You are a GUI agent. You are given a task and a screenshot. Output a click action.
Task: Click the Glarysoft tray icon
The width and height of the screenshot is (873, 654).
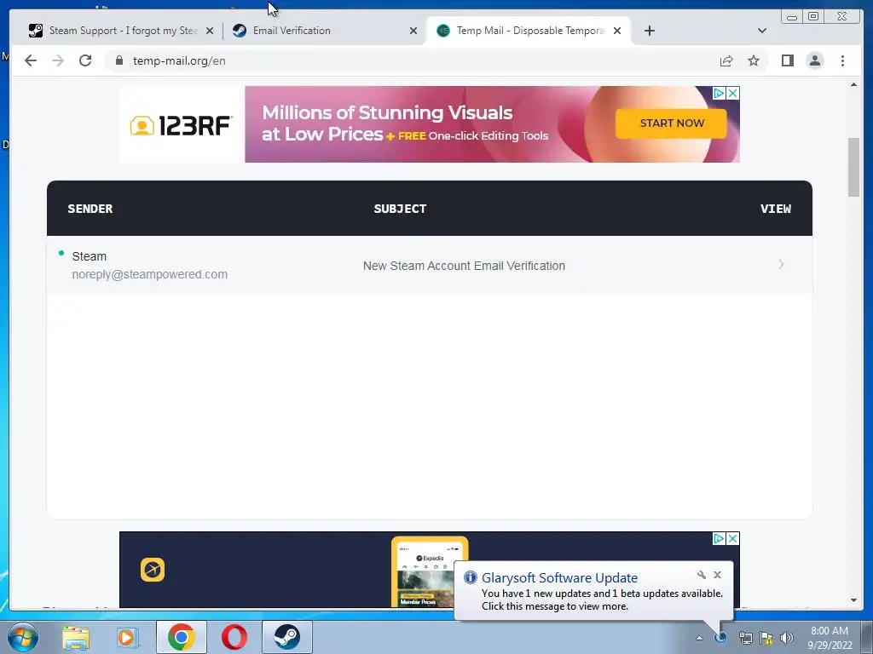[721, 638]
